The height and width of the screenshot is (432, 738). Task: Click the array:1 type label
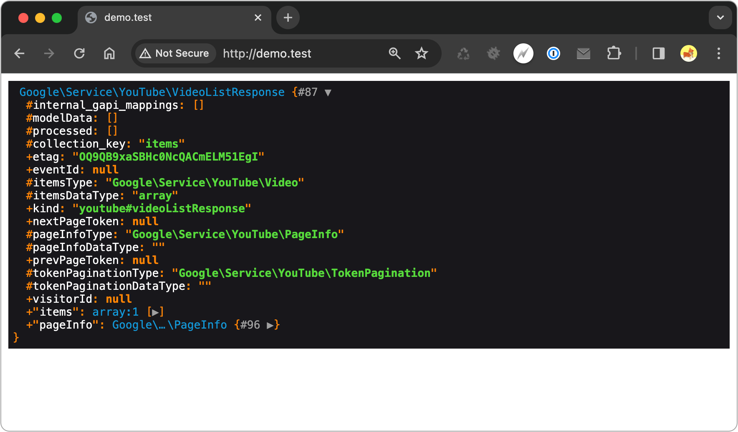(115, 312)
